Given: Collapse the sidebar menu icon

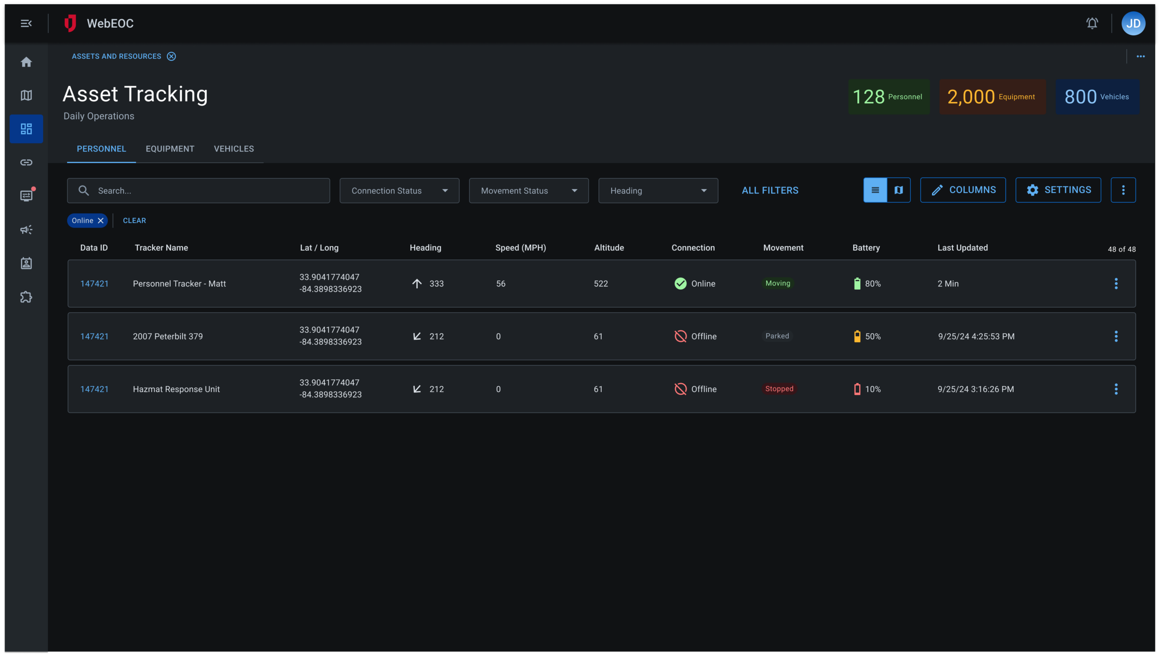Looking at the screenshot, I should pyautogui.click(x=26, y=23).
